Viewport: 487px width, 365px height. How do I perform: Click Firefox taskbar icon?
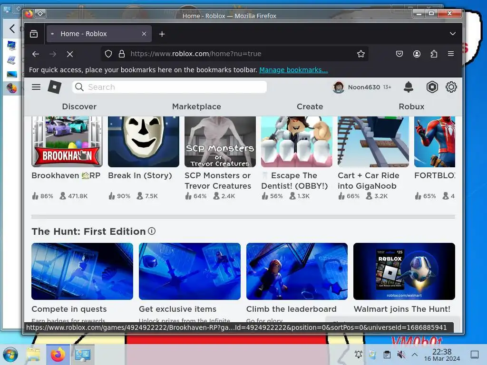58,355
